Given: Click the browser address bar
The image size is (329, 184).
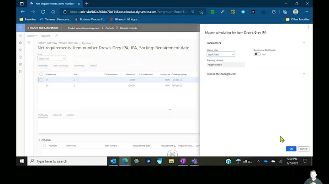Looking at the screenshot, I should (128, 12).
